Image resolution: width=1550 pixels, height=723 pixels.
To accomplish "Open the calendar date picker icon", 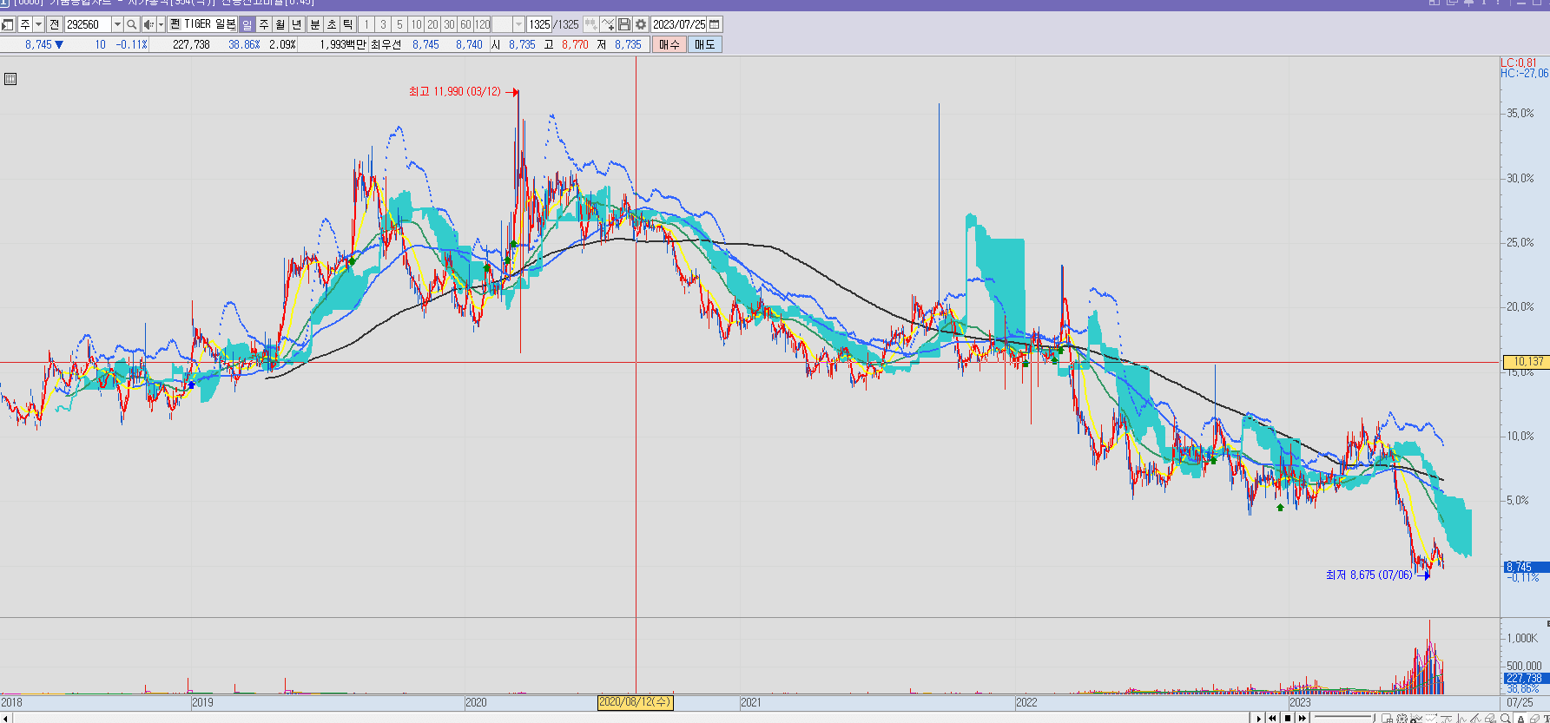I will click(x=715, y=24).
